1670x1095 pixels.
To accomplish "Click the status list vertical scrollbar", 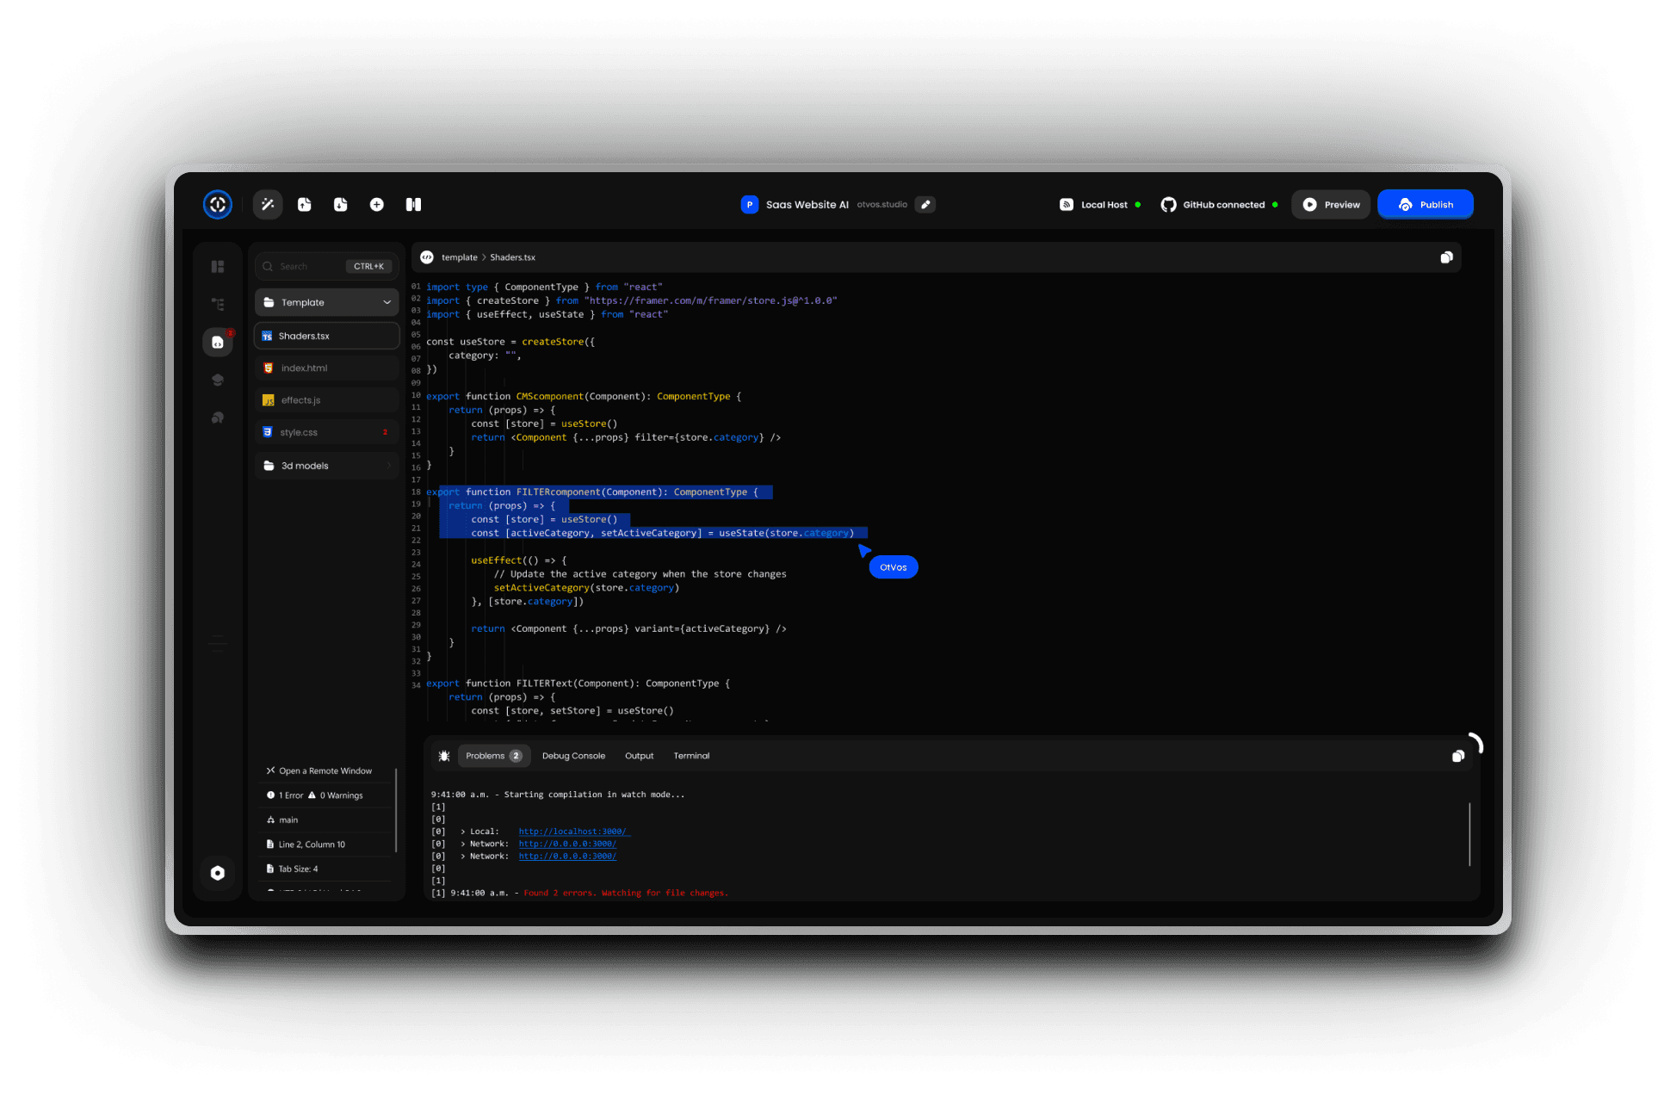I will (x=396, y=810).
